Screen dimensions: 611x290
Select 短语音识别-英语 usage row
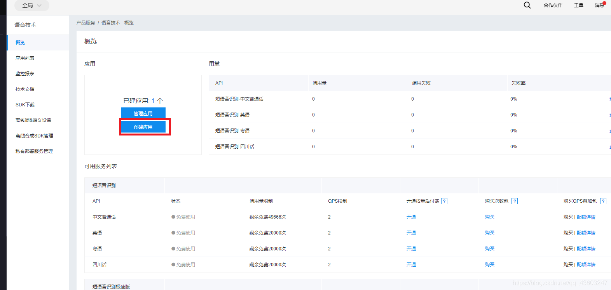(410, 115)
